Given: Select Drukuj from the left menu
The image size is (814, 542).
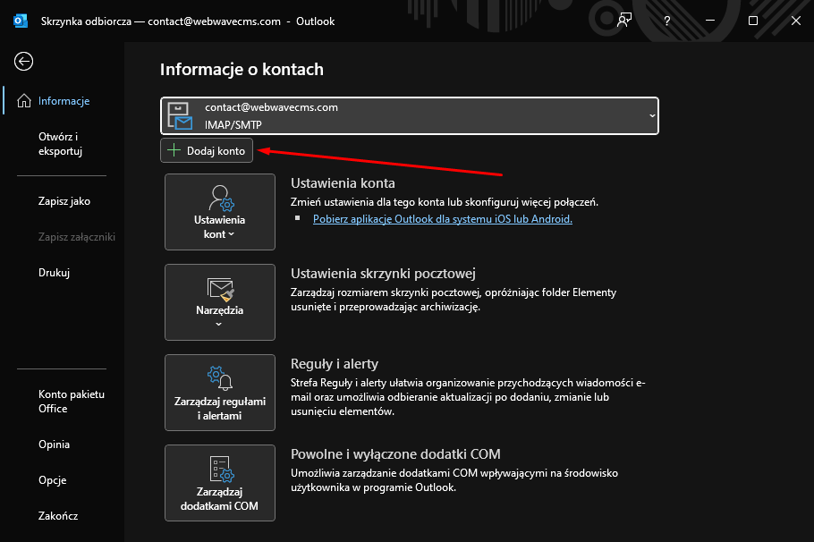Looking at the screenshot, I should coord(52,272).
